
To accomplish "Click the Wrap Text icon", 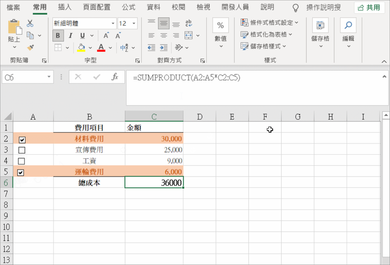I will pos(189,24).
